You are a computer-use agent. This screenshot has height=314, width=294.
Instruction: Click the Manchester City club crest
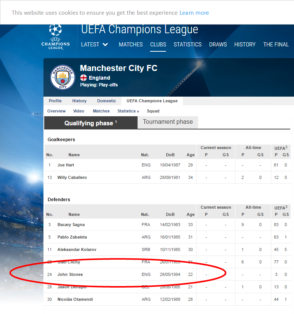pyautogui.click(x=63, y=77)
